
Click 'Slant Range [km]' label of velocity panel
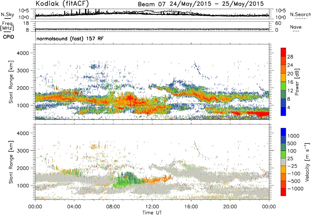click(x=11, y=162)
